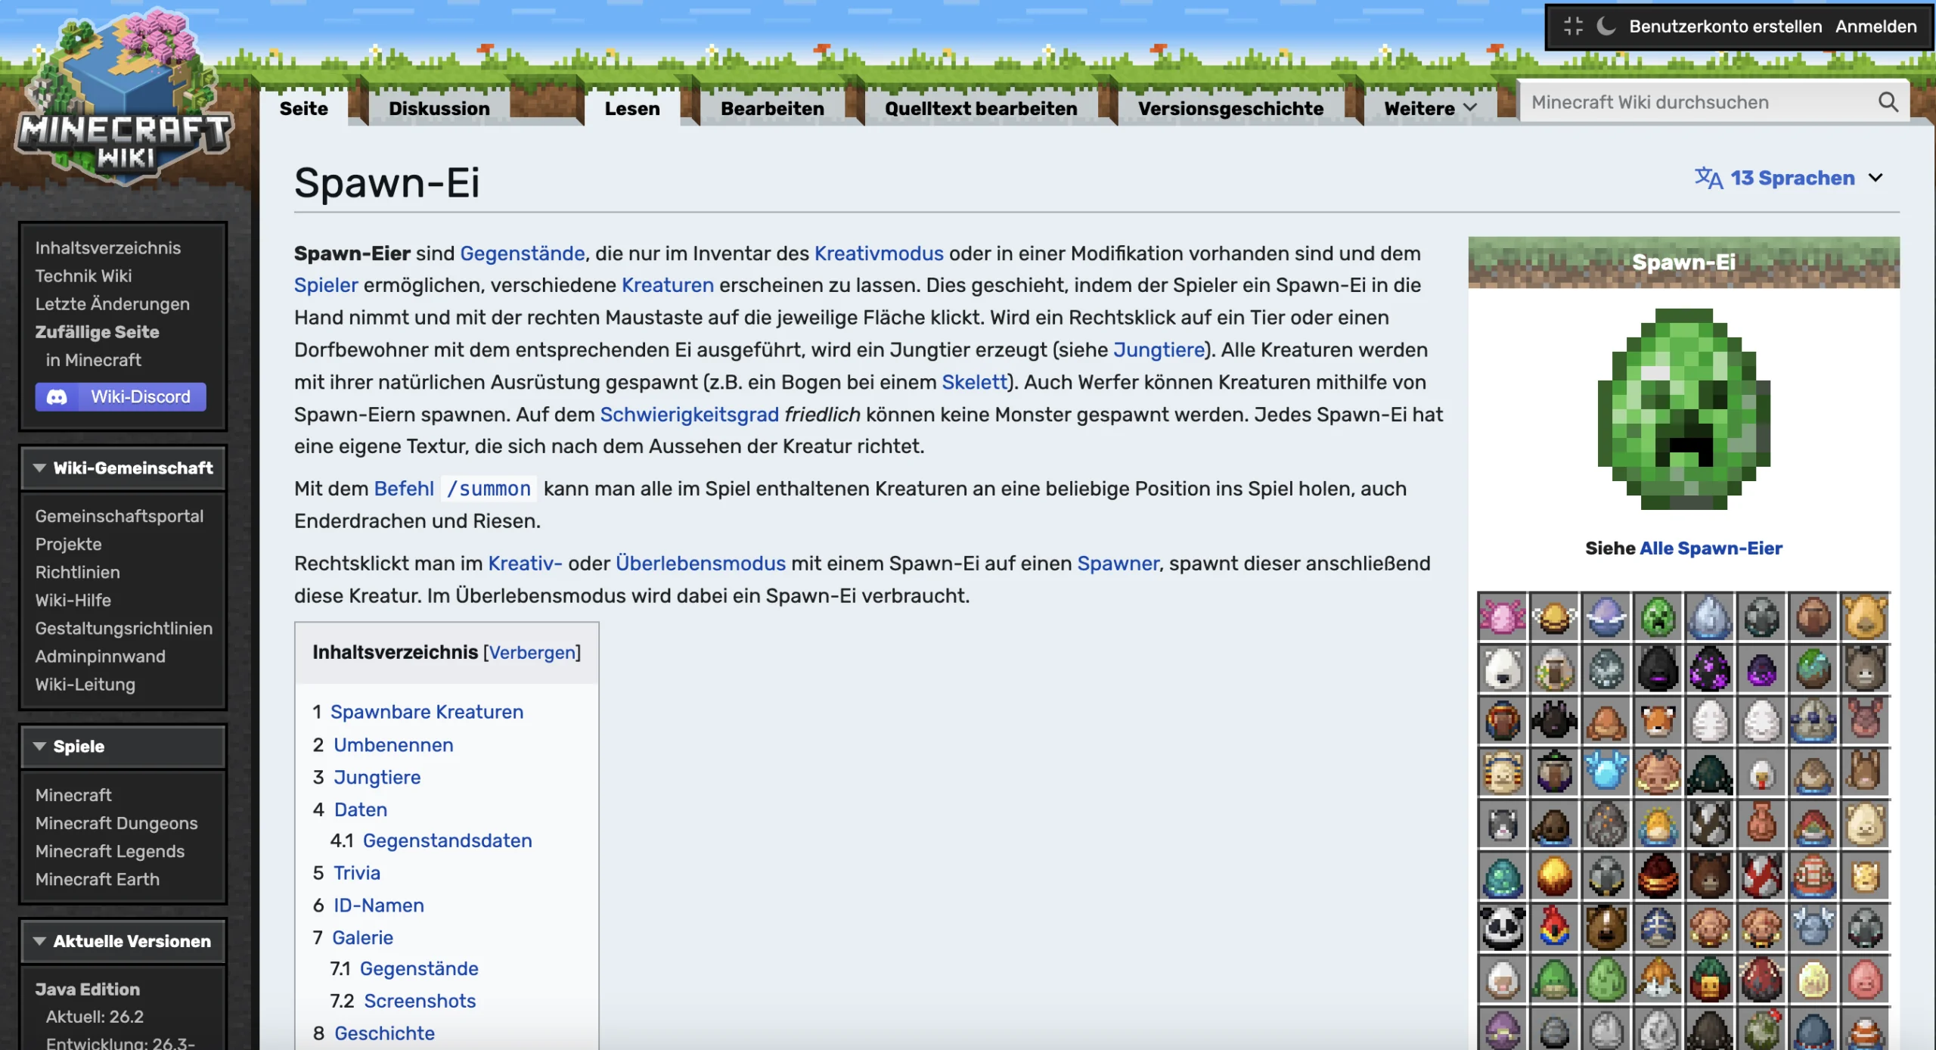The image size is (1936, 1050).
Task: Click the Wiki-Discord button
Action: coord(120,396)
